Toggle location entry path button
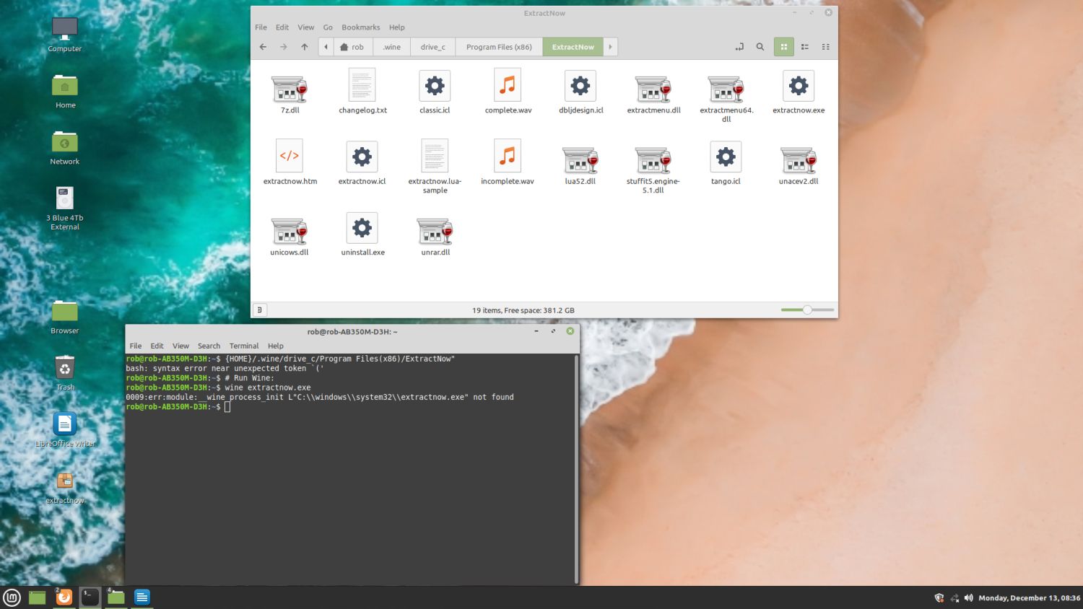 [739, 47]
